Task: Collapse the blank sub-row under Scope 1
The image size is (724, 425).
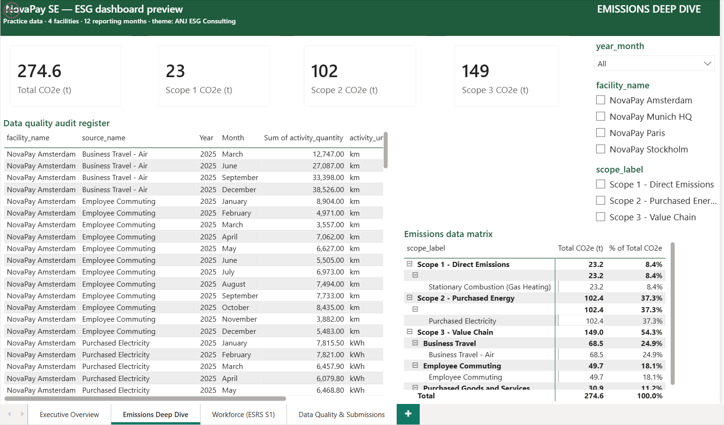Action: (x=415, y=275)
